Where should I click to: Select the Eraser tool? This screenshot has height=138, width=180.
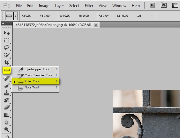coord(7,107)
